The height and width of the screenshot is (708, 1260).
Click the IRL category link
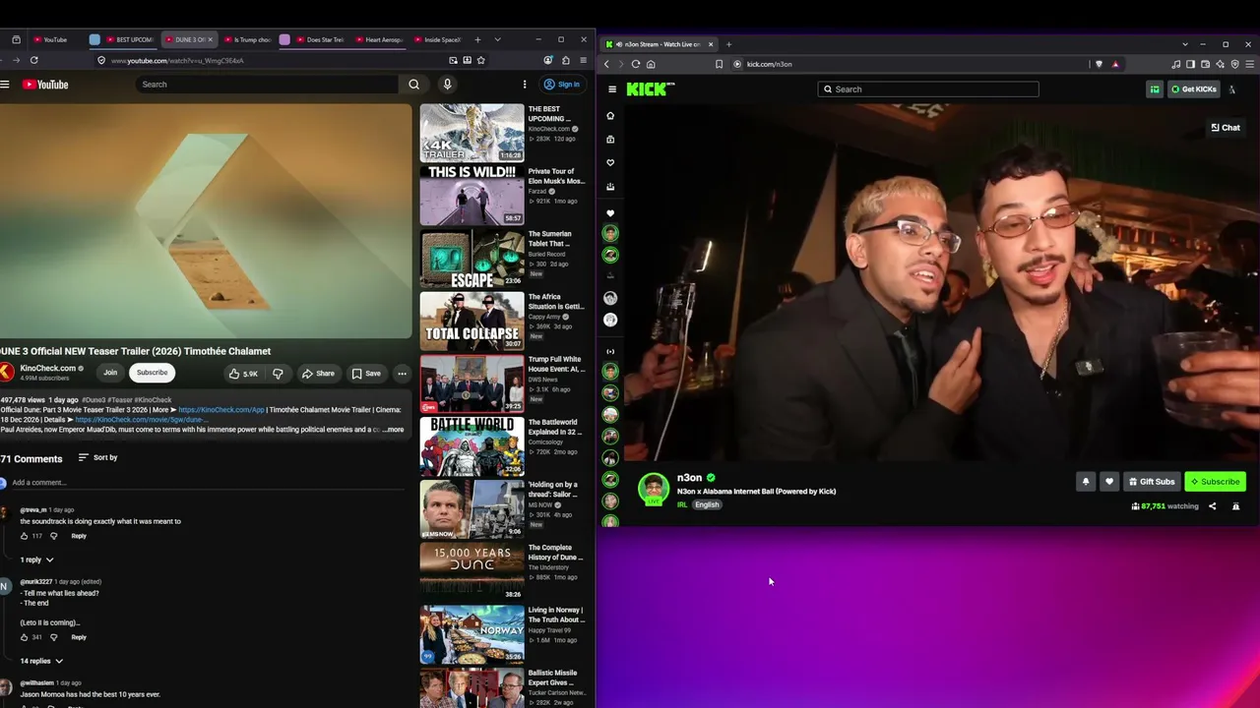point(681,505)
